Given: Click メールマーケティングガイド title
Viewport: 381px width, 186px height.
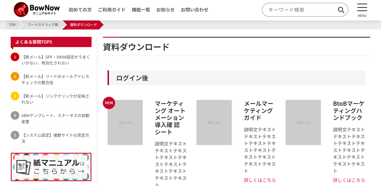Looking at the screenshot, I should [x=259, y=111].
